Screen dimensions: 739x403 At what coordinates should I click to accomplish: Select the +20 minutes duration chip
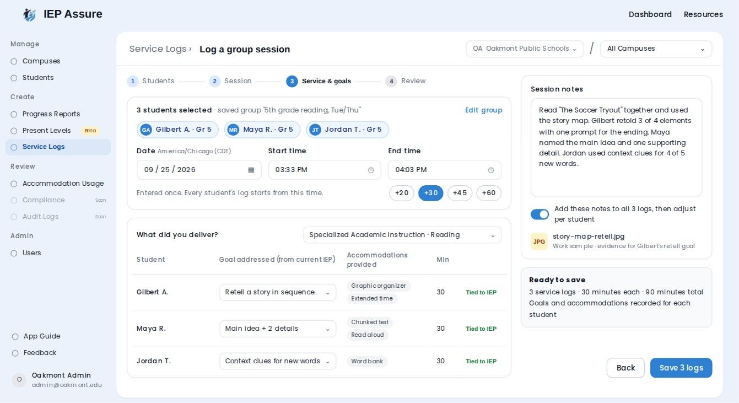401,193
